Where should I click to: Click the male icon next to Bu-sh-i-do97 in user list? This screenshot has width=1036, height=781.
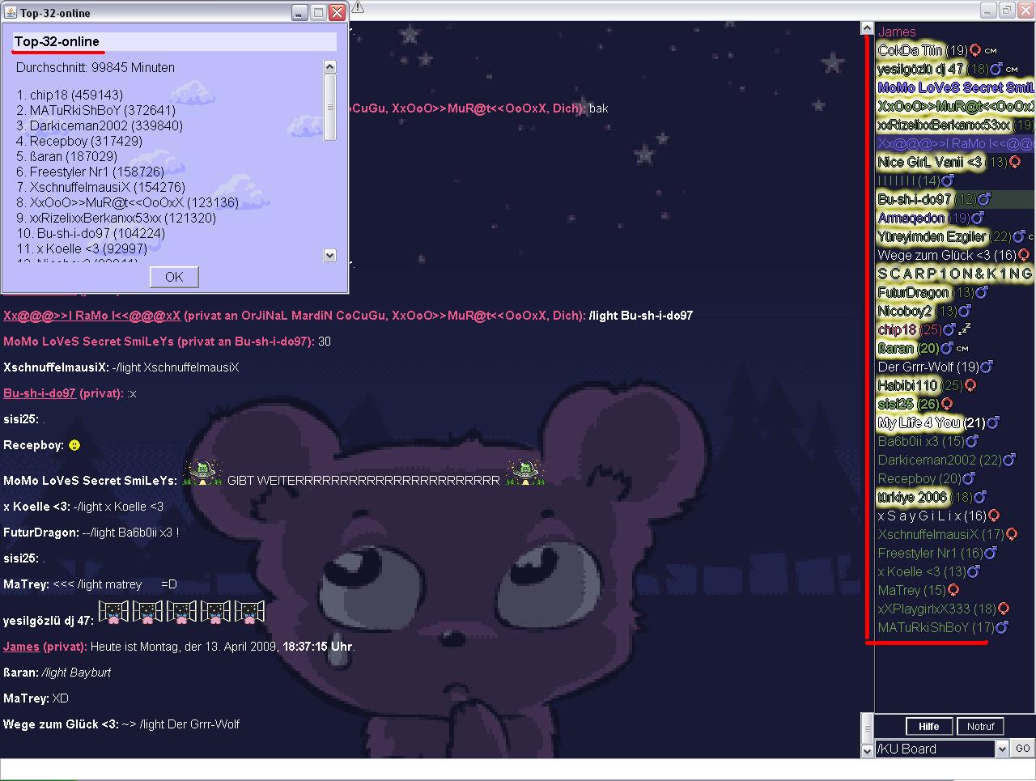[984, 199]
